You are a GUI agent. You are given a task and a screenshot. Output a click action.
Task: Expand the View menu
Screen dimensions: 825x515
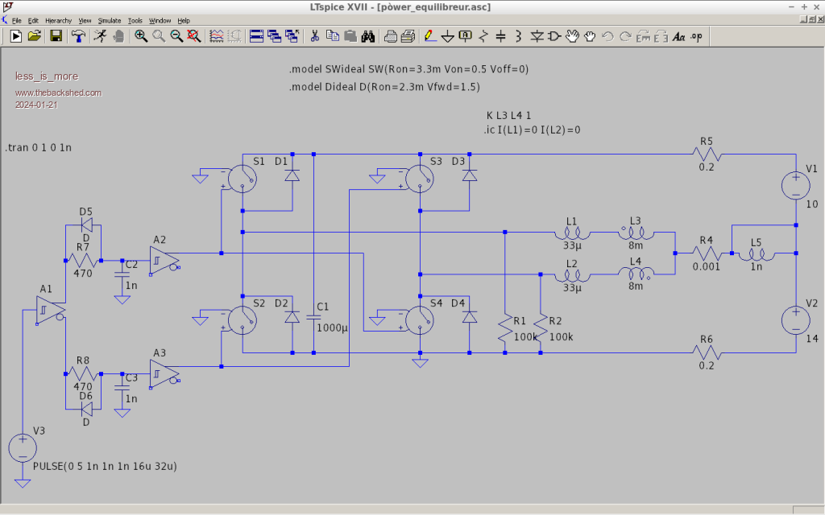coord(85,20)
